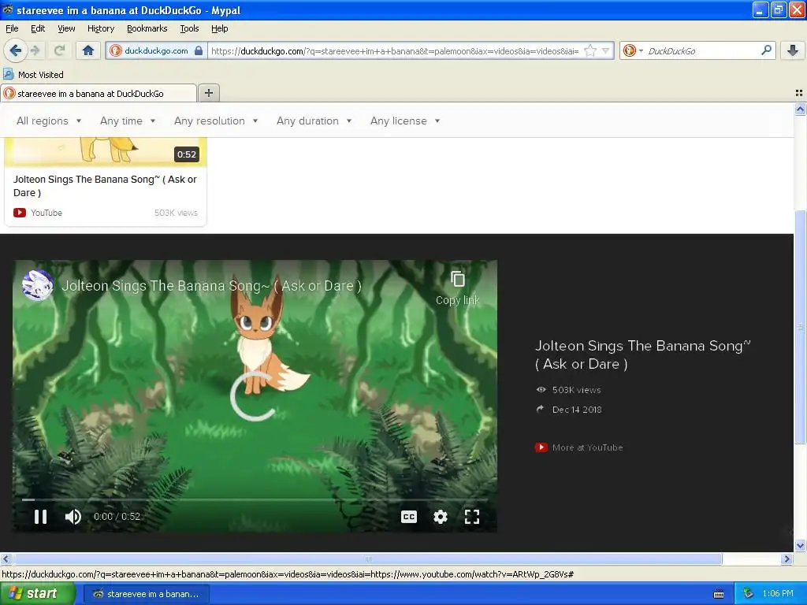Go forward one page
Viewport: 807px width, 605px height.
tap(35, 50)
